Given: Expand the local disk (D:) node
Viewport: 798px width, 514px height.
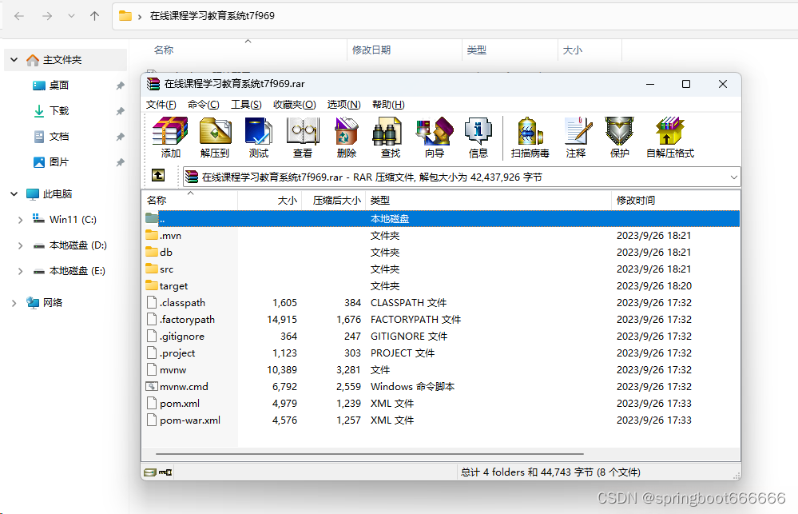Looking at the screenshot, I should (20, 245).
